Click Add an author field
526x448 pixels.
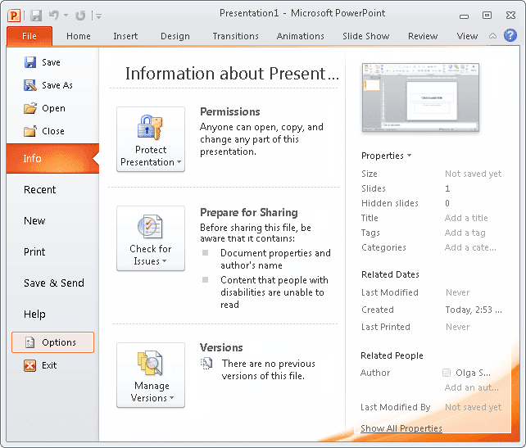click(x=471, y=387)
